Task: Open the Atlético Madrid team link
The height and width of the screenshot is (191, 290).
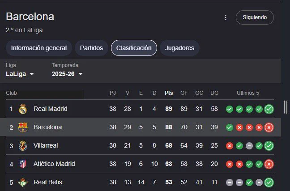Action: tap(54, 164)
